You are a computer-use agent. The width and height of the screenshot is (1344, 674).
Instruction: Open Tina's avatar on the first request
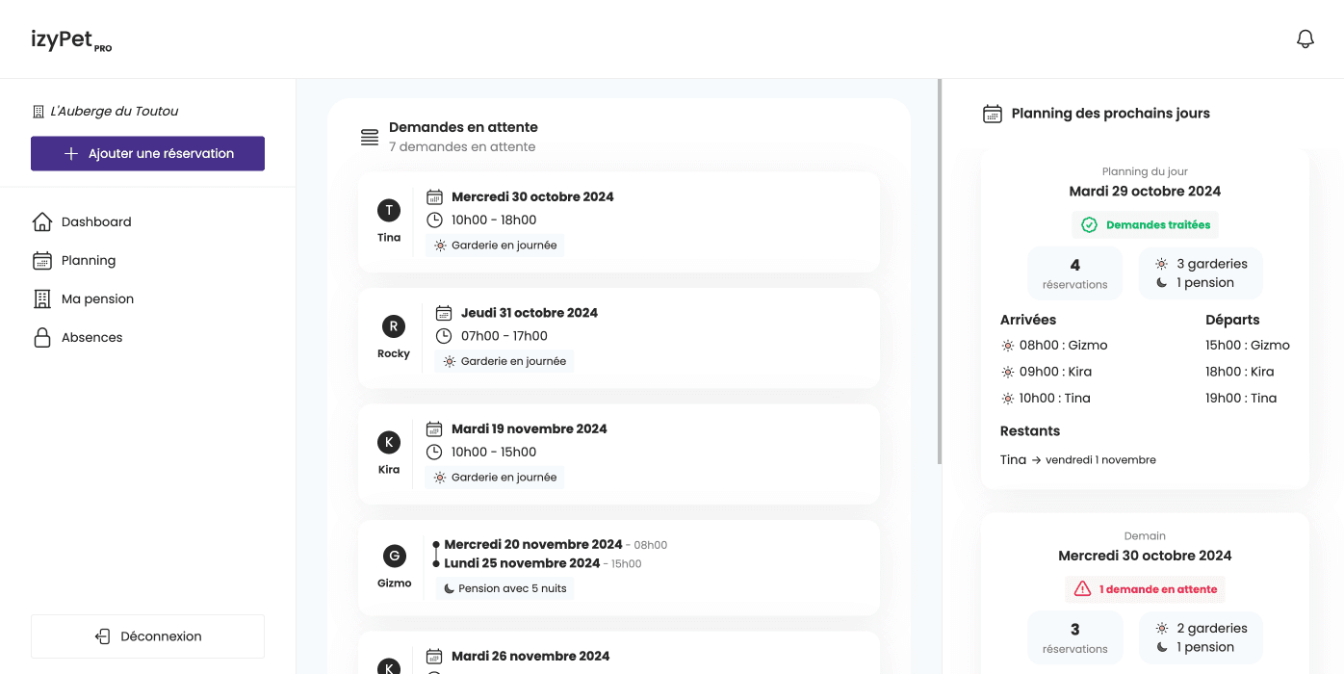coord(389,210)
